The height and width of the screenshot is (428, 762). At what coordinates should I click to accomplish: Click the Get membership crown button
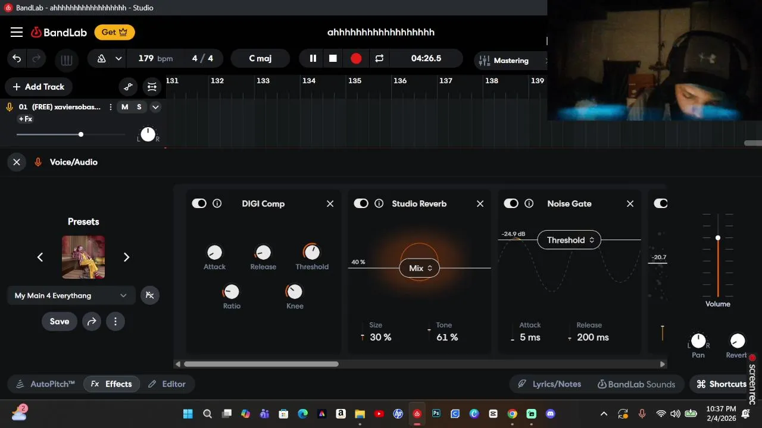[x=114, y=32]
